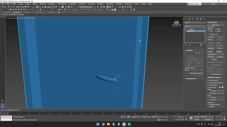
Task: Open File Explorer from taskbar
Action: coord(108,124)
